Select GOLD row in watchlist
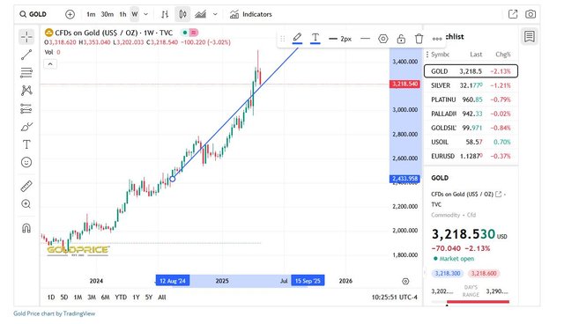 click(x=471, y=71)
